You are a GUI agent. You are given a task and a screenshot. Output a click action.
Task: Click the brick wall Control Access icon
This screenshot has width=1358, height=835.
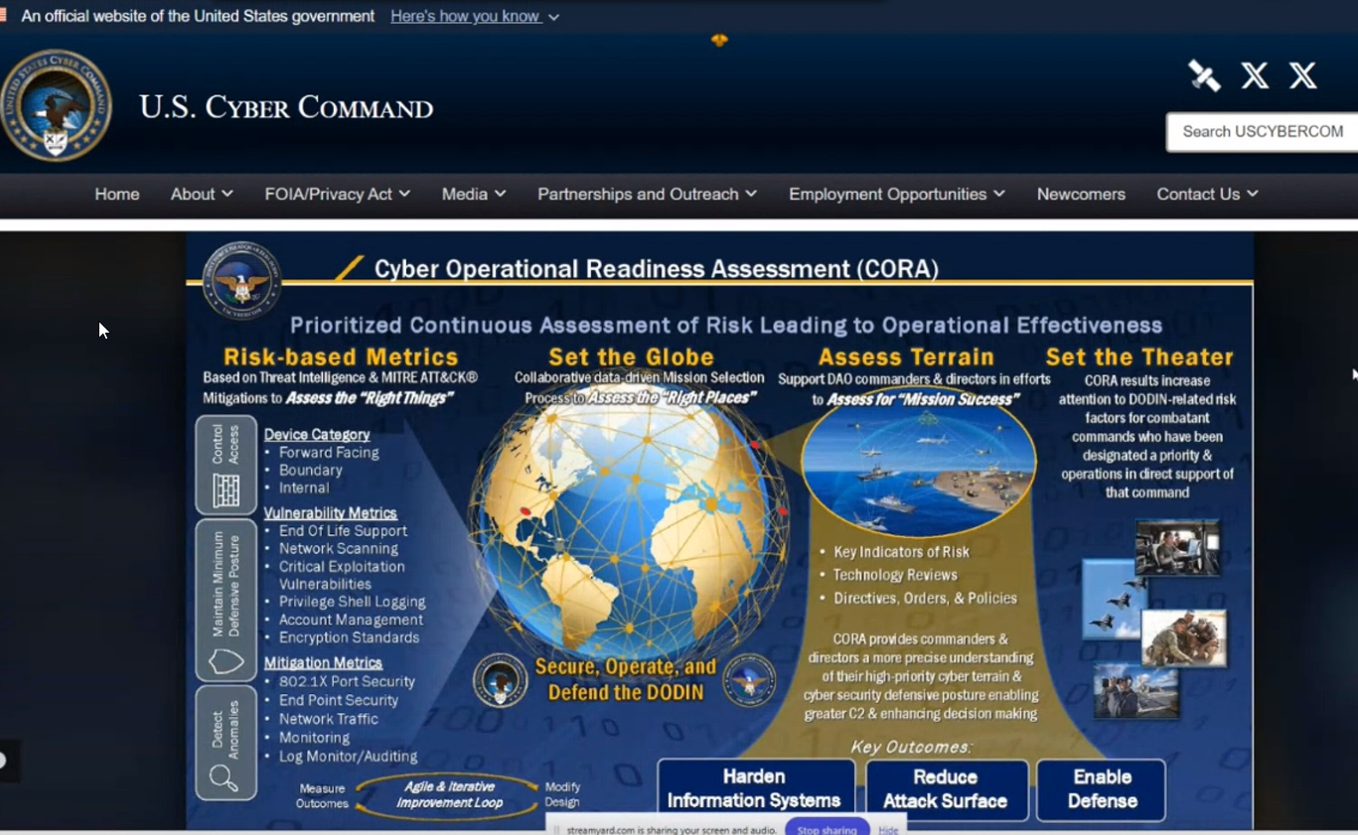click(x=226, y=489)
